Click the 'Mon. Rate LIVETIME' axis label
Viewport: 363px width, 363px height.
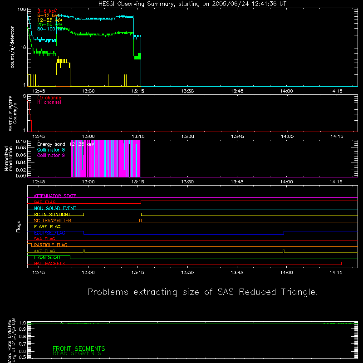click(x=9, y=341)
